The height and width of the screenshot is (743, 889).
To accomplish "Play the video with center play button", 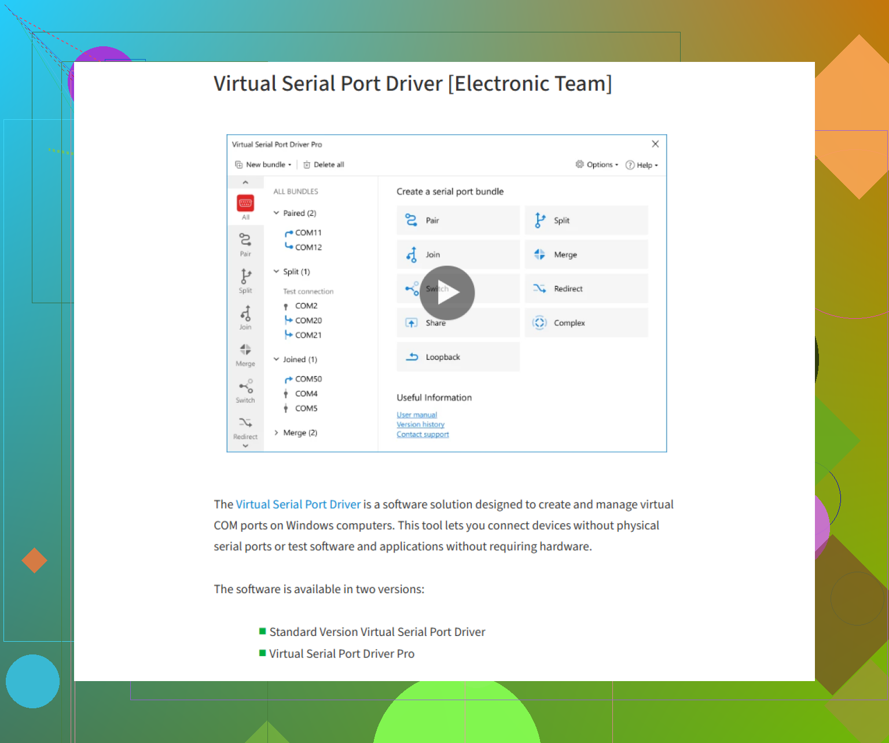I will tap(447, 293).
